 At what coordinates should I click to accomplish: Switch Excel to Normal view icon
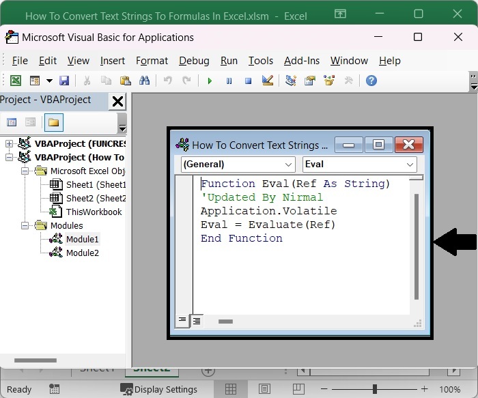coord(231,389)
